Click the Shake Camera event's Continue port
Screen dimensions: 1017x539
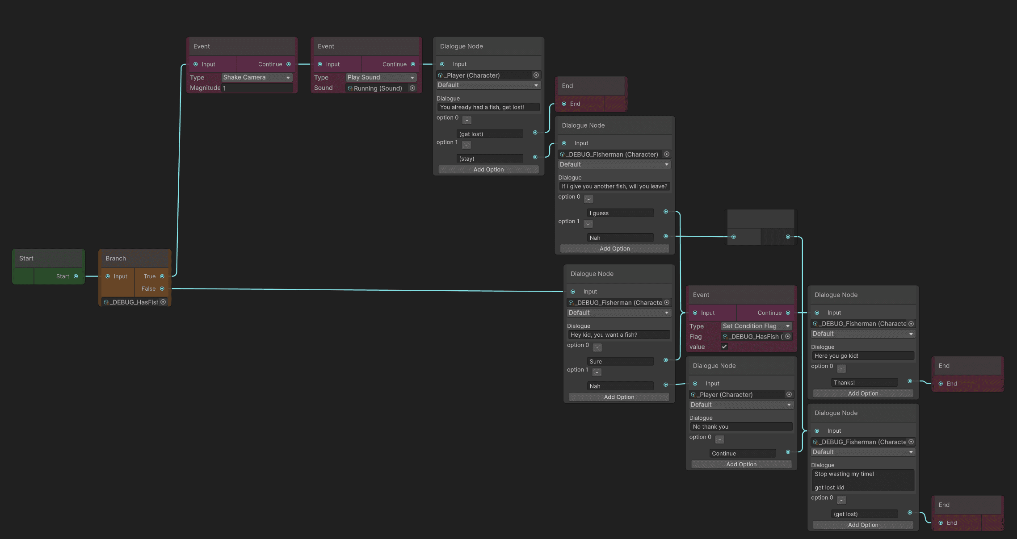point(289,64)
